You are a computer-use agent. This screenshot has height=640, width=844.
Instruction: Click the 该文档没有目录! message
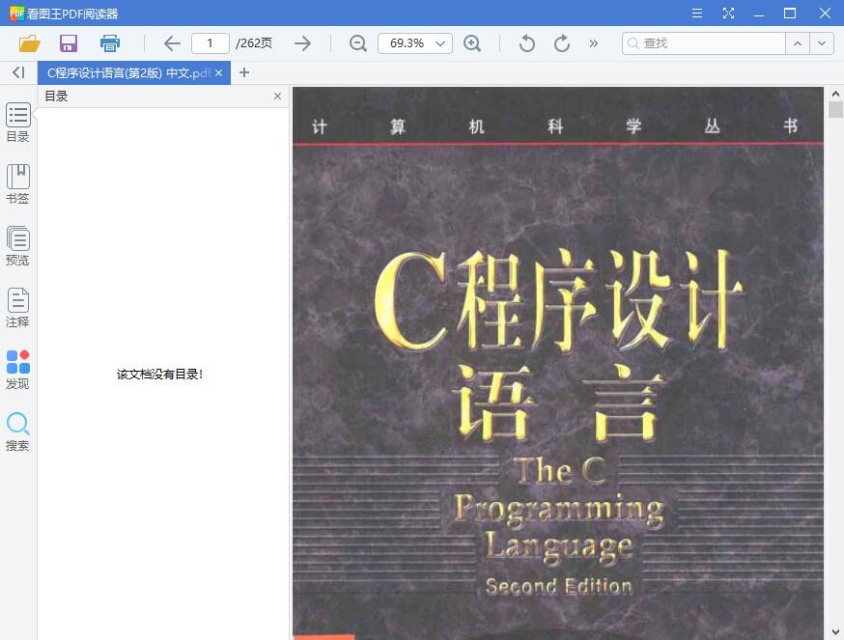(160, 375)
